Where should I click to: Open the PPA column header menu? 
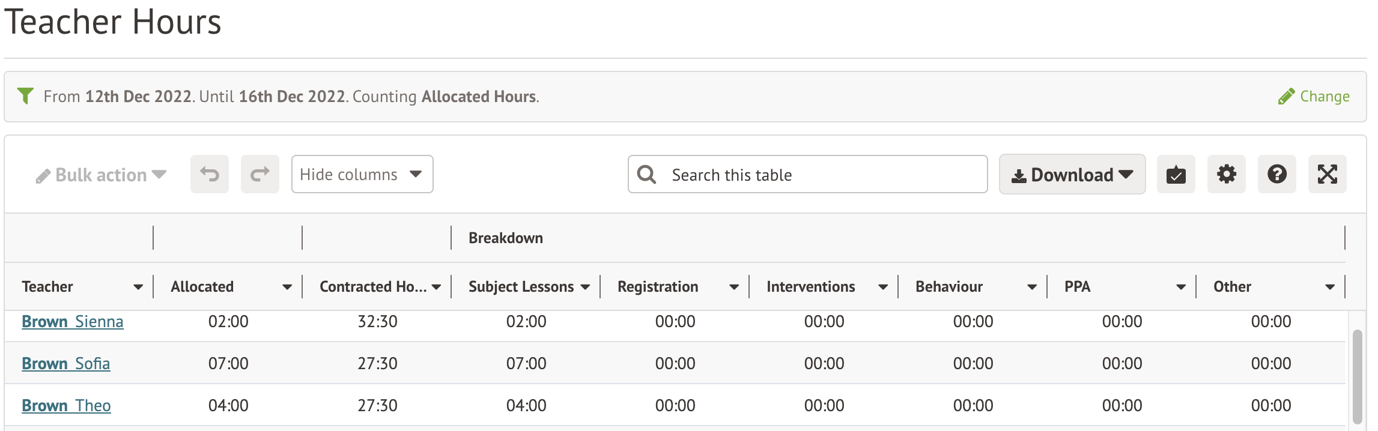coord(1181,287)
